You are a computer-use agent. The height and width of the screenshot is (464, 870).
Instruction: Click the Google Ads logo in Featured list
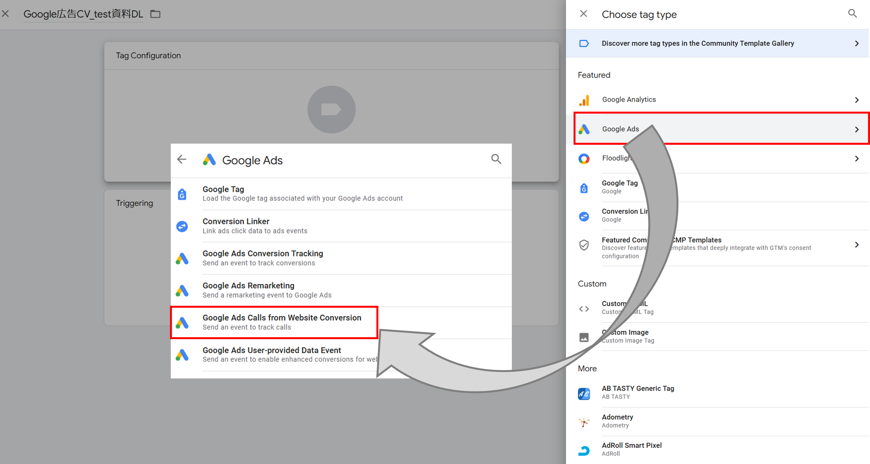point(584,129)
